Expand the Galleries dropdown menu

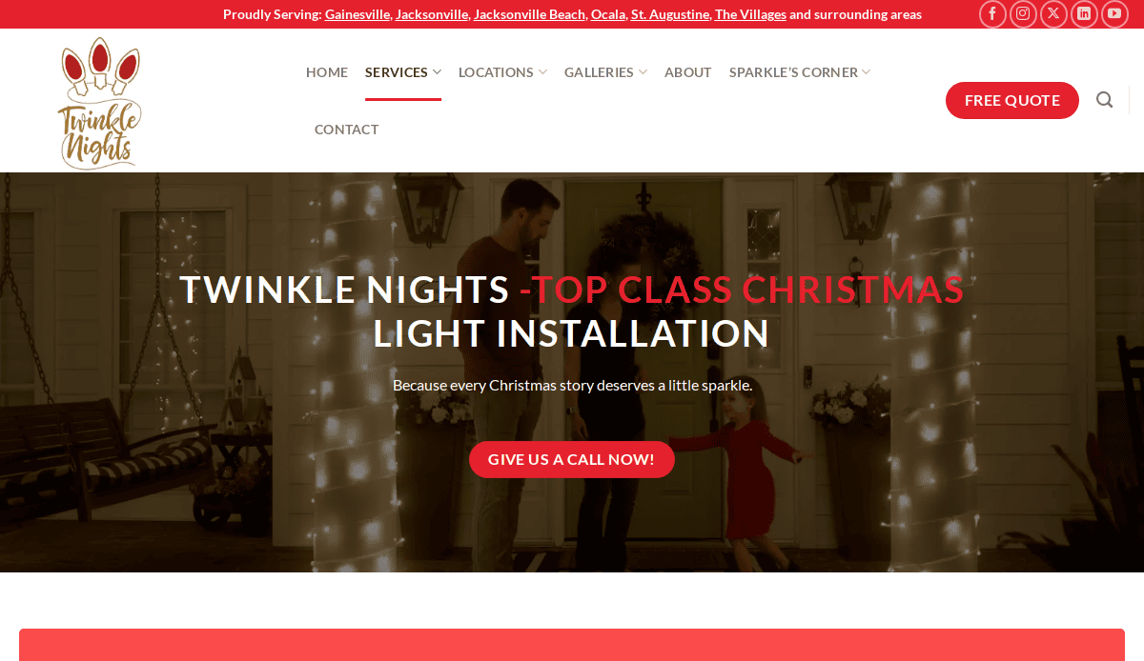[605, 72]
